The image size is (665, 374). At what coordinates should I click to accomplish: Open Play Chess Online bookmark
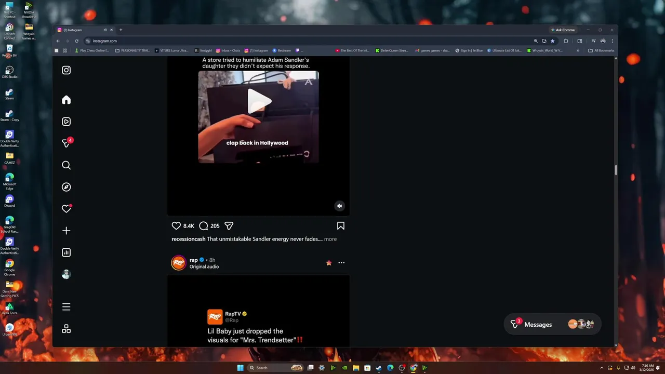92,50
